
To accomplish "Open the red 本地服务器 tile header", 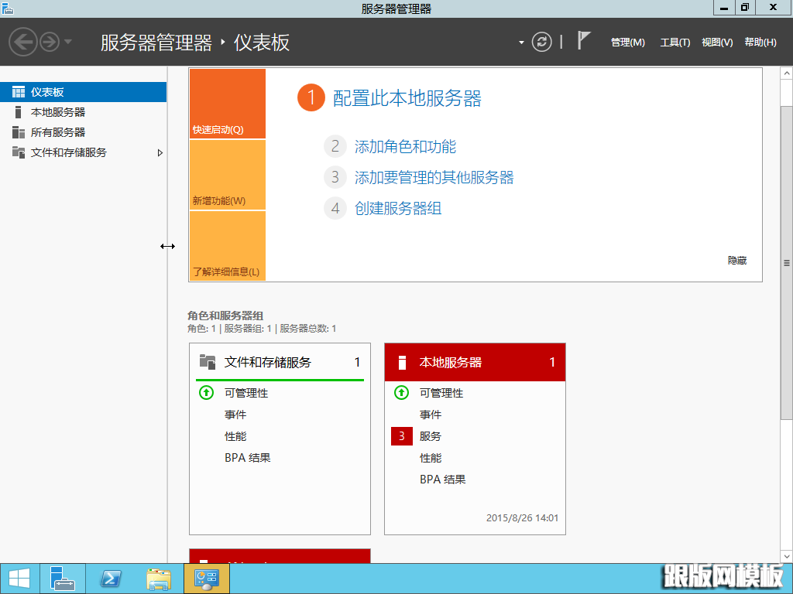I will click(x=475, y=362).
